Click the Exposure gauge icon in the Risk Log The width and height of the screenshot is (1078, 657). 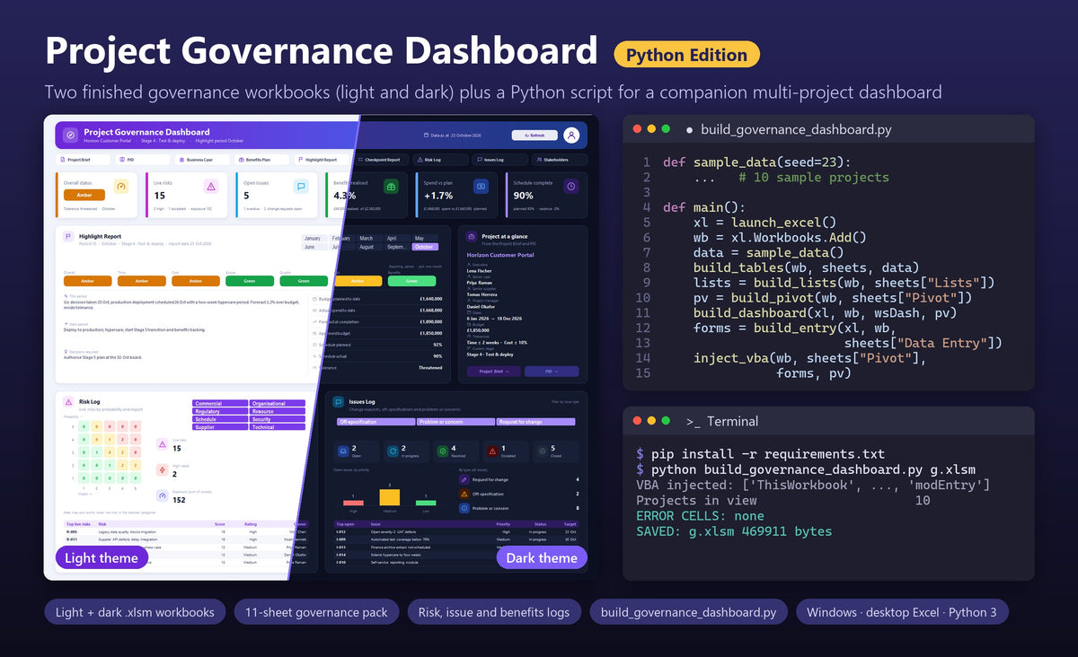(162, 495)
